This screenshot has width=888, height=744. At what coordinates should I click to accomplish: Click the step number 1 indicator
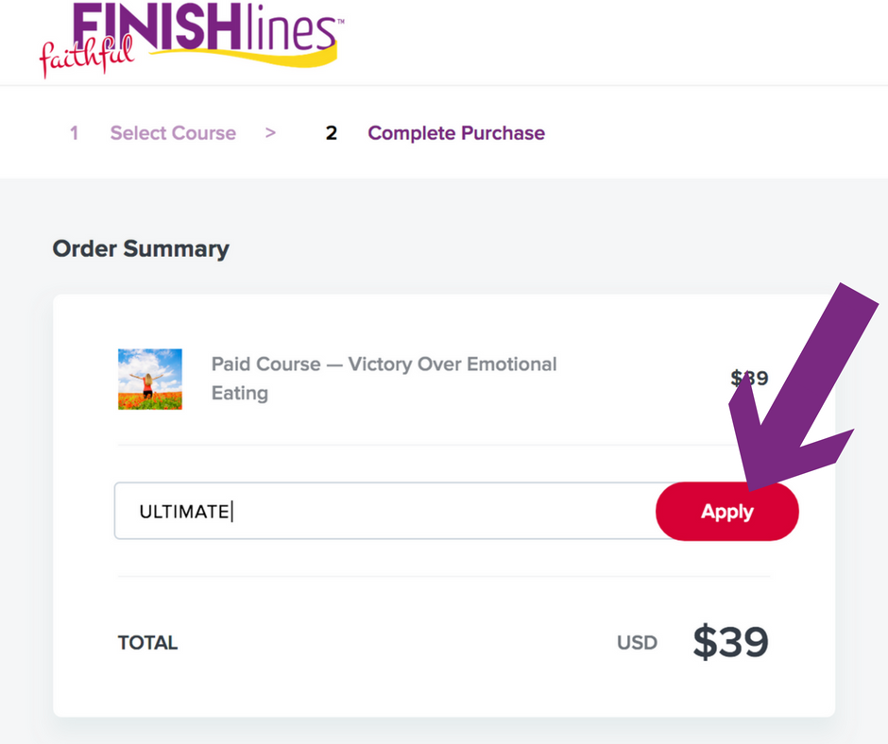(x=74, y=133)
